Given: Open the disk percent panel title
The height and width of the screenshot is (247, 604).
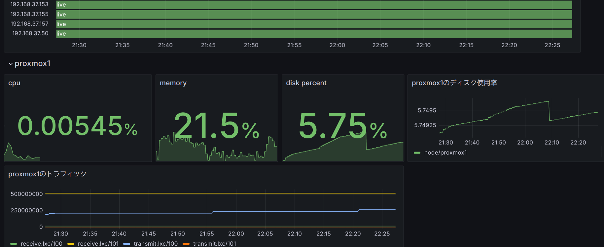Looking at the screenshot, I should pos(306,83).
